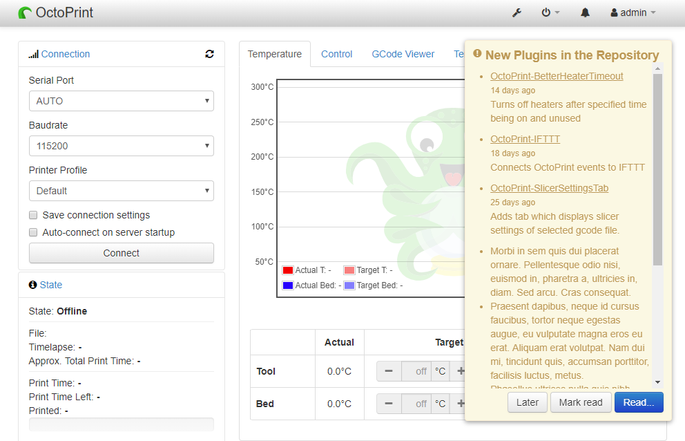
Task: Refresh connection options with the reload icon
Action: point(210,54)
